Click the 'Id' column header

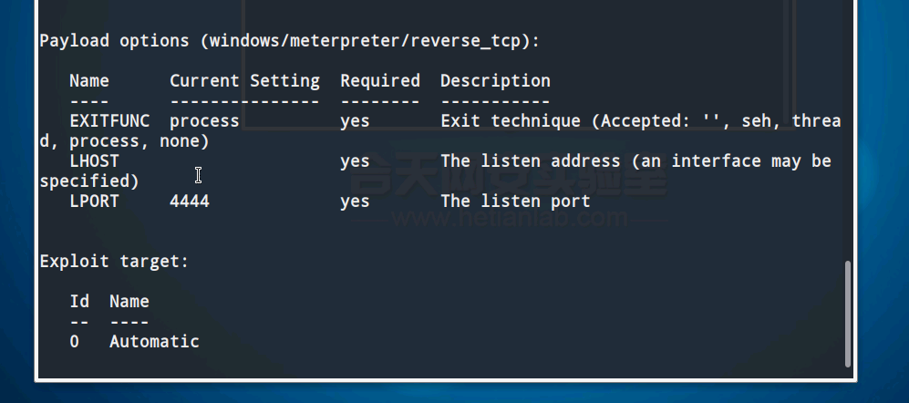tap(79, 302)
